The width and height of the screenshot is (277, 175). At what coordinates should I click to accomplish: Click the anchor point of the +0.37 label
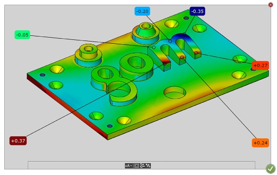164,64
